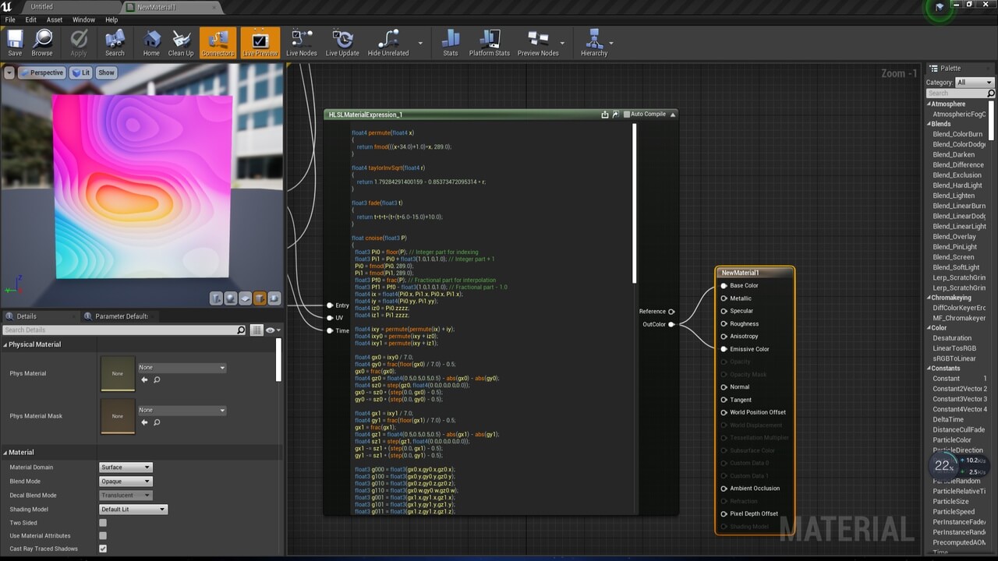Open the Blend Mode dropdown
This screenshot has height=561, width=998.
click(x=126, y=482)
